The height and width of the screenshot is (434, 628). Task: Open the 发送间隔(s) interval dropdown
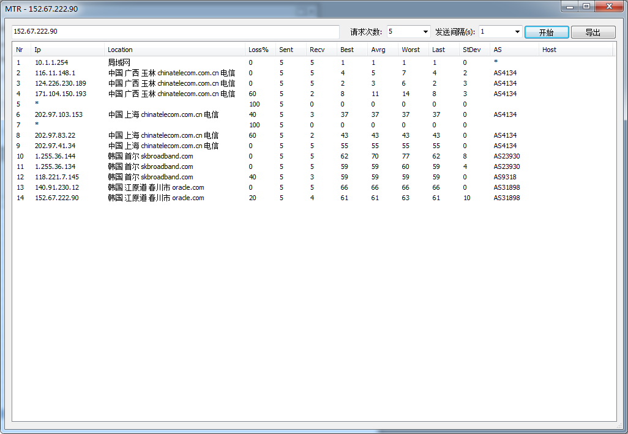(x=517, y=32)
